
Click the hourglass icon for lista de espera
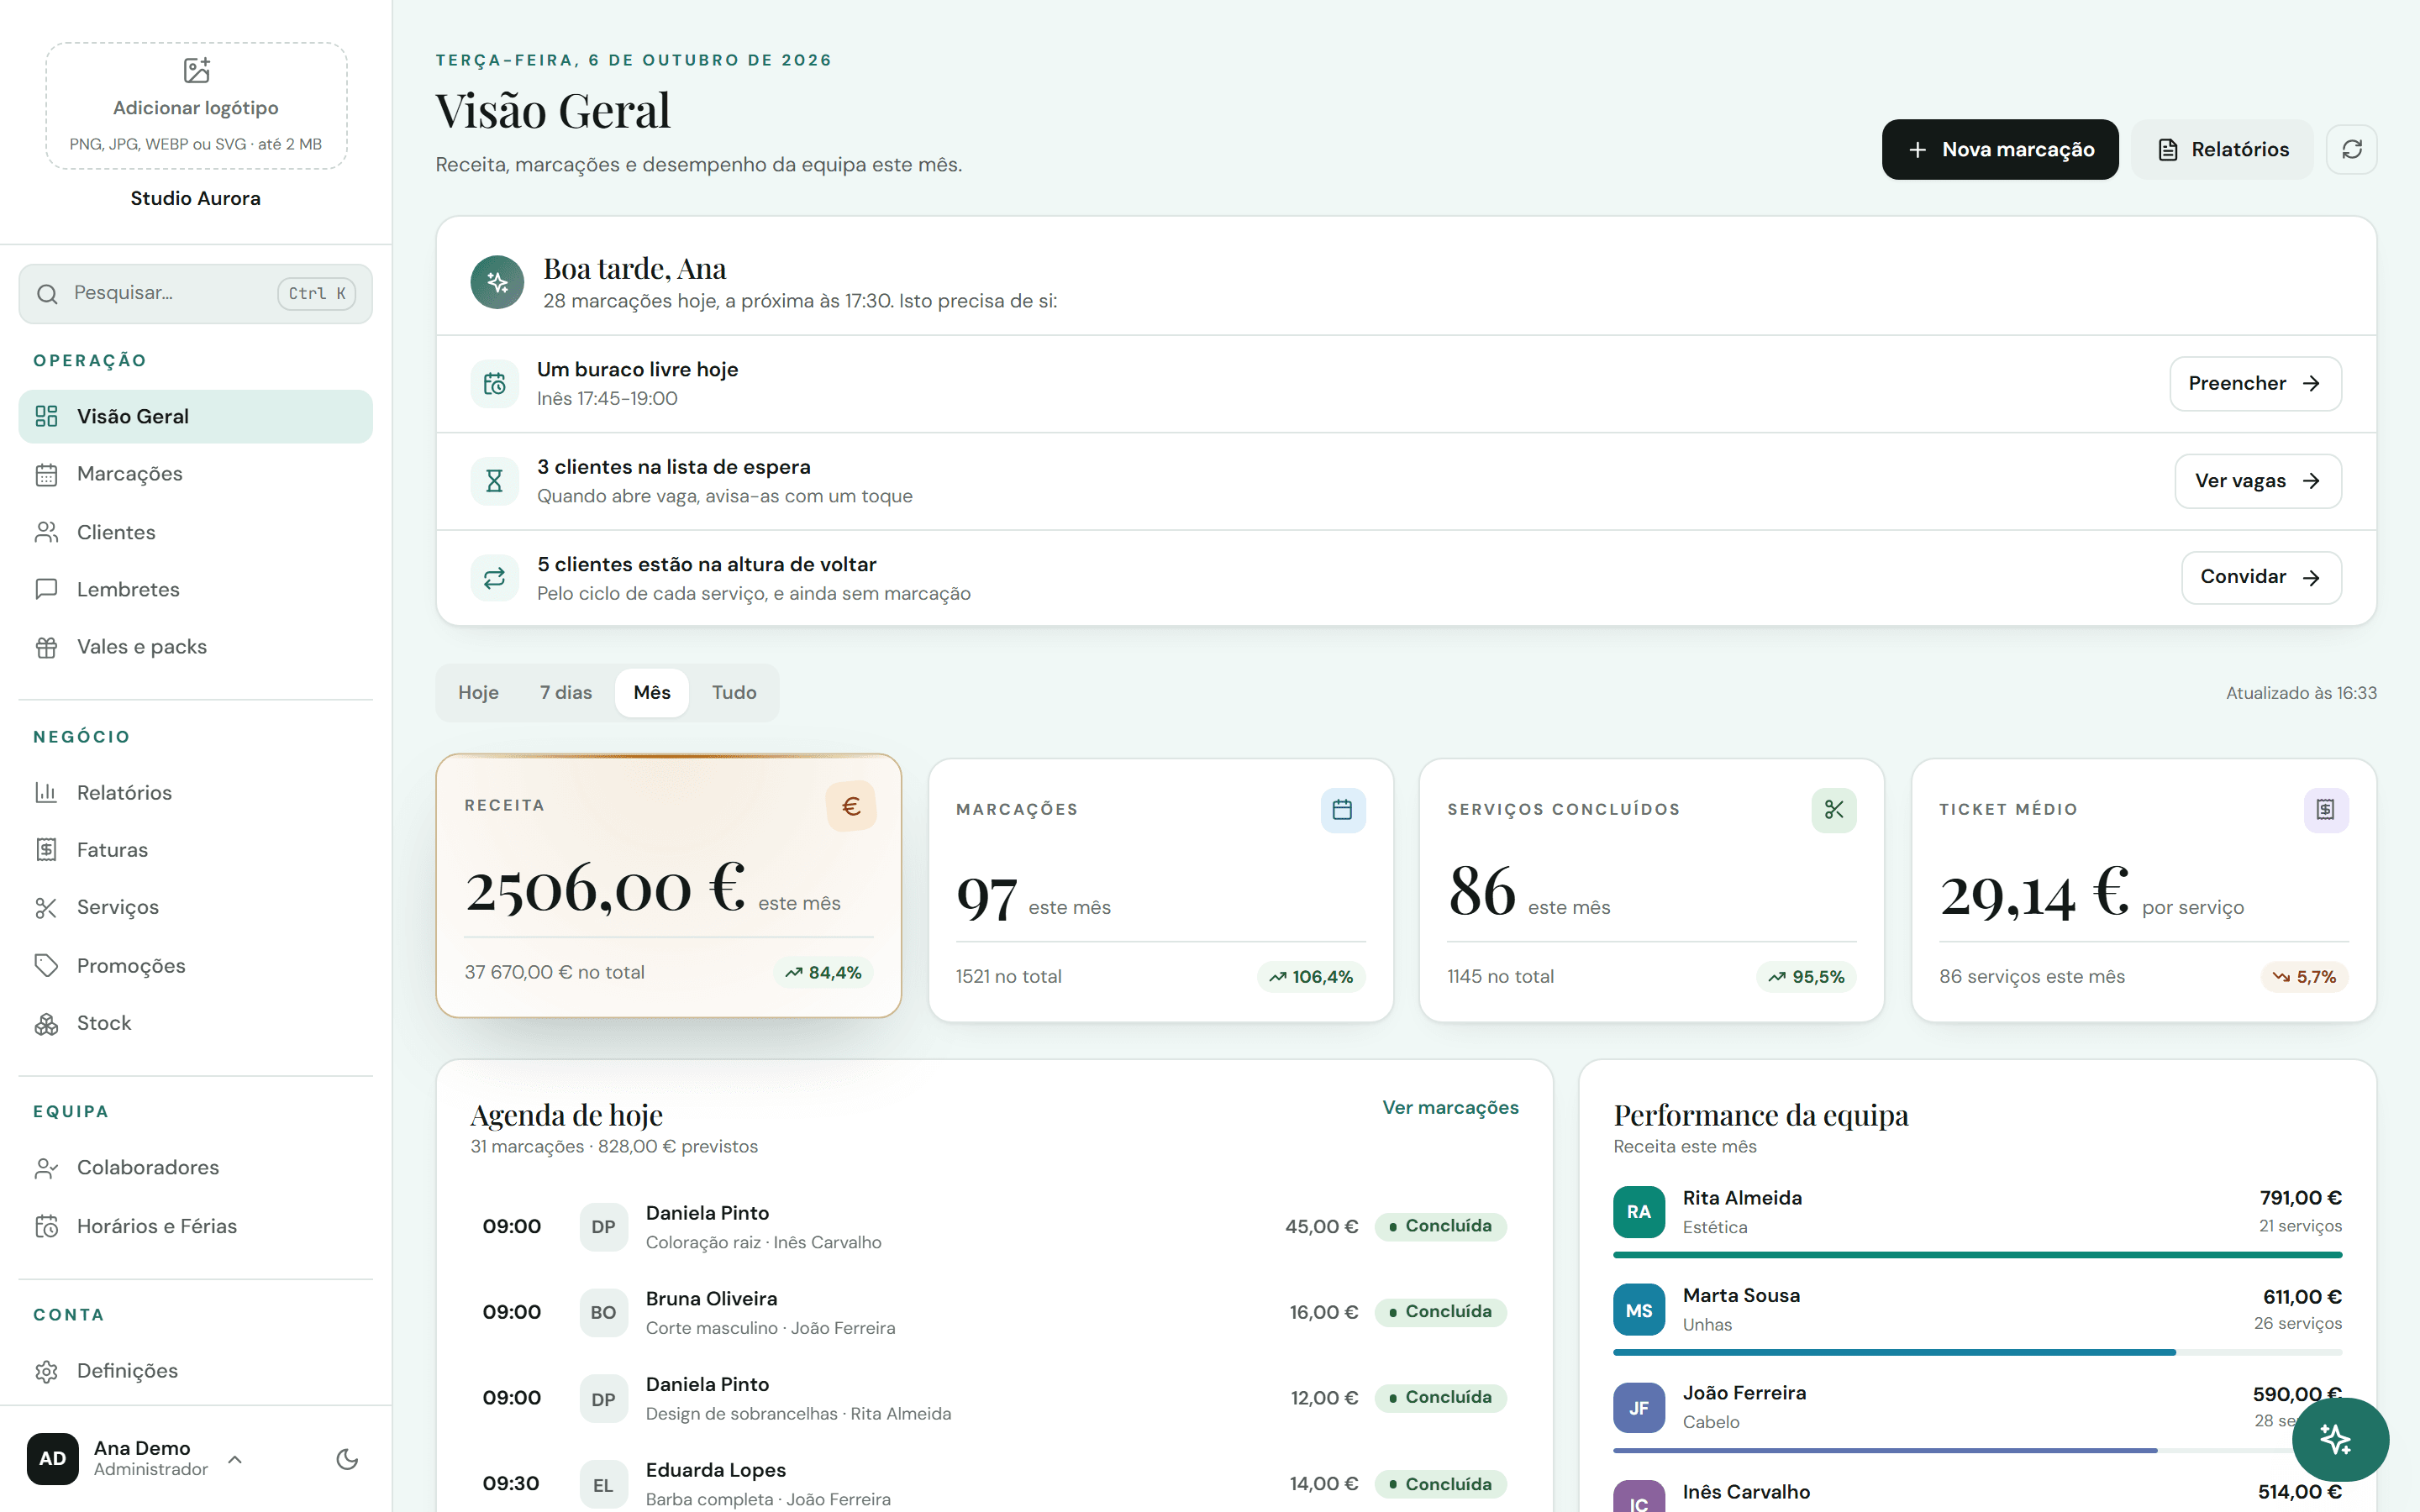pyautogui.click(x=494, y=481)
